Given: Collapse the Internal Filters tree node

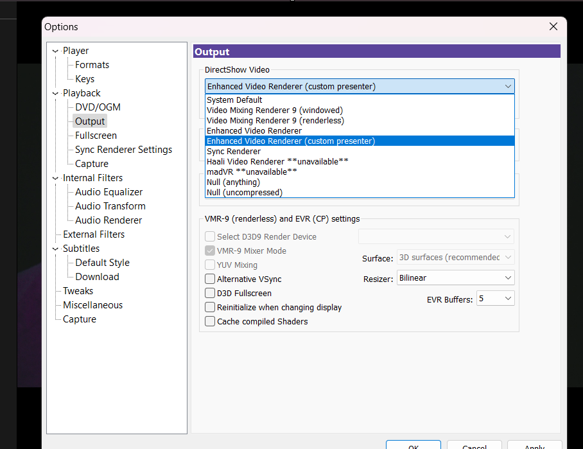Looking at the screenshot, I should (55, 178).
